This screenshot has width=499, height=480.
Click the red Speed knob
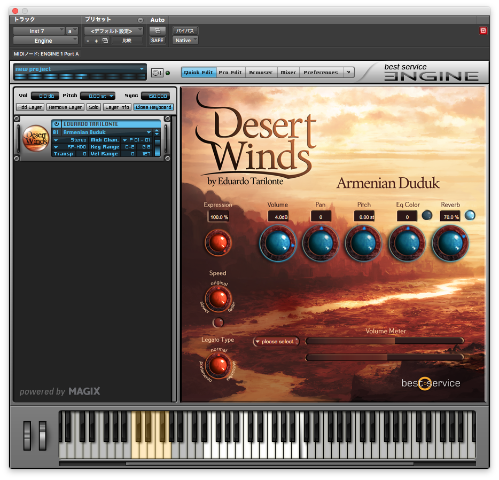(218, 298)
